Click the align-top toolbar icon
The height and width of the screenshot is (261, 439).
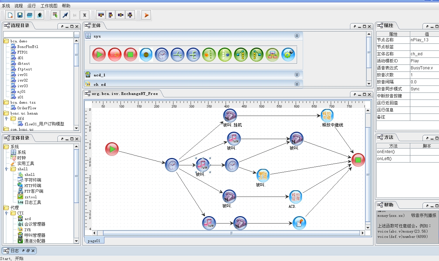tap(101, 15)
